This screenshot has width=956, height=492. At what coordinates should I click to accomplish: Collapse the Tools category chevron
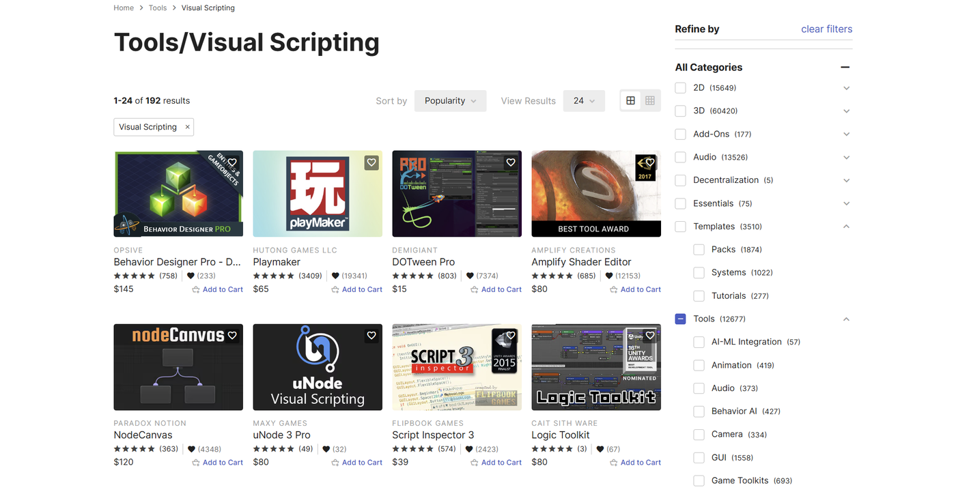[x=847, y=319]
